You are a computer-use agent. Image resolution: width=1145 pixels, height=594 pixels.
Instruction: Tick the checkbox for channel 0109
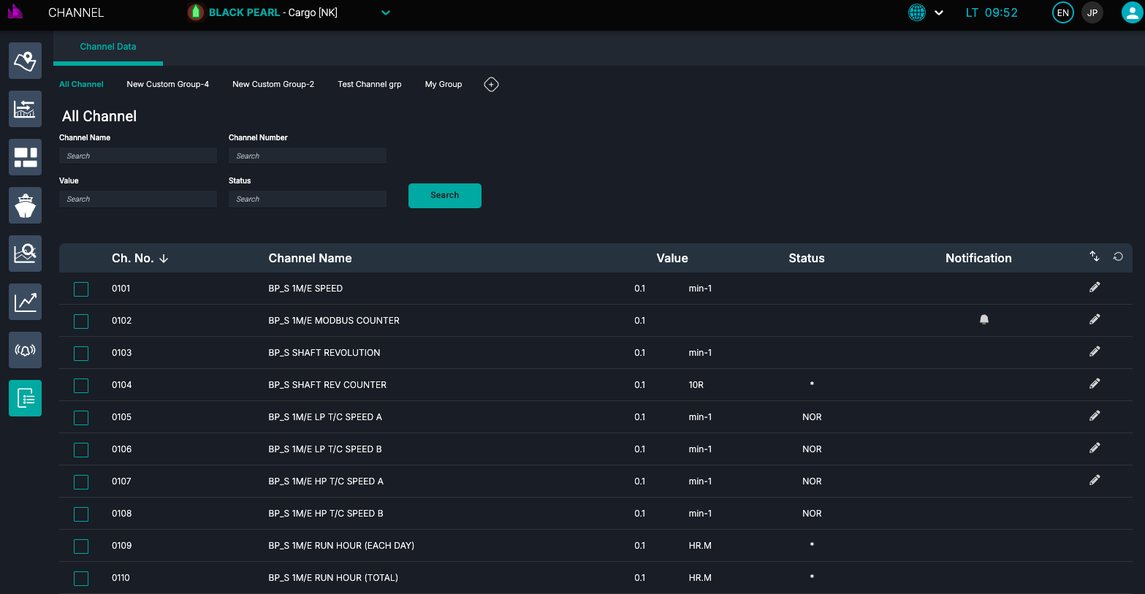point(81,547)
